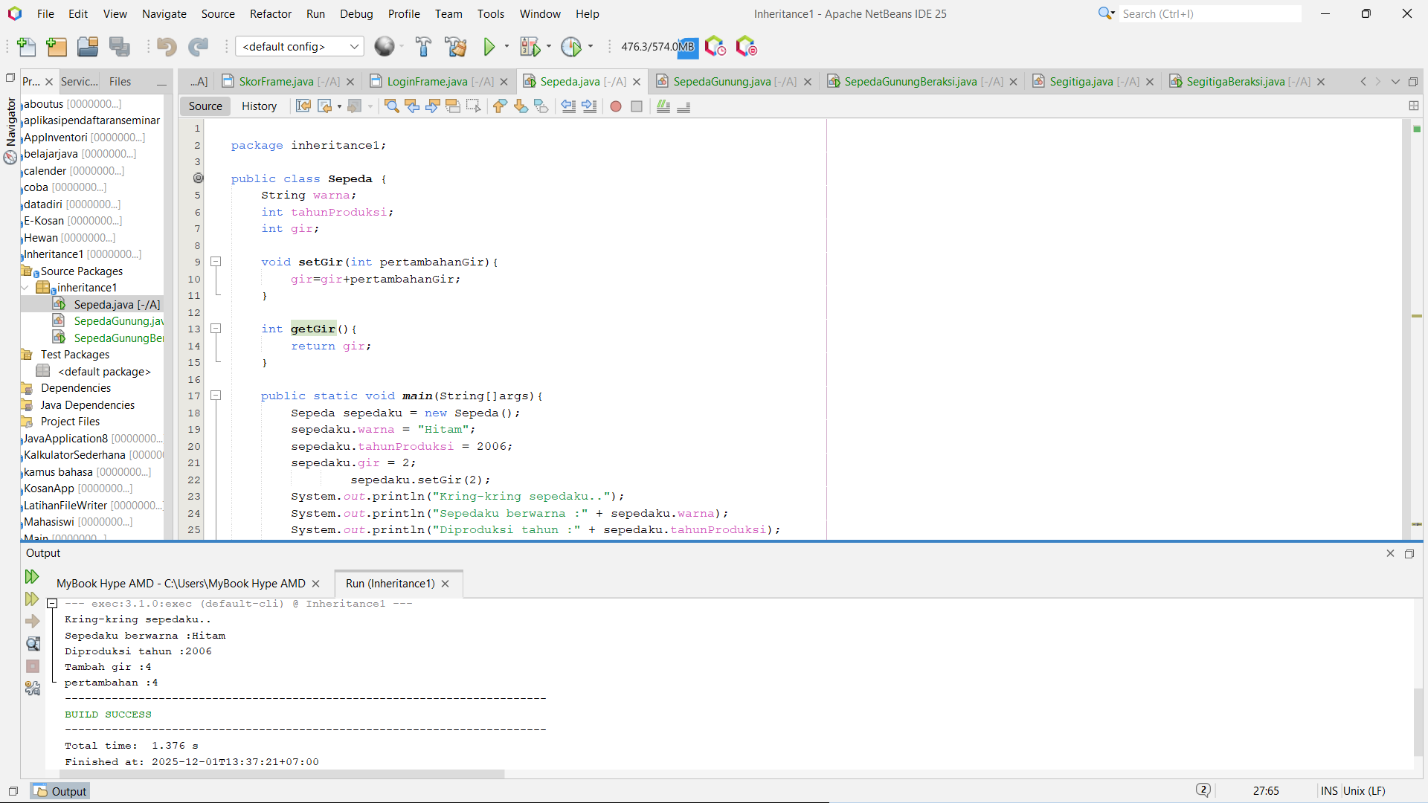Click the Profile Project icon

pyautogui.click(x=570, y=47)
